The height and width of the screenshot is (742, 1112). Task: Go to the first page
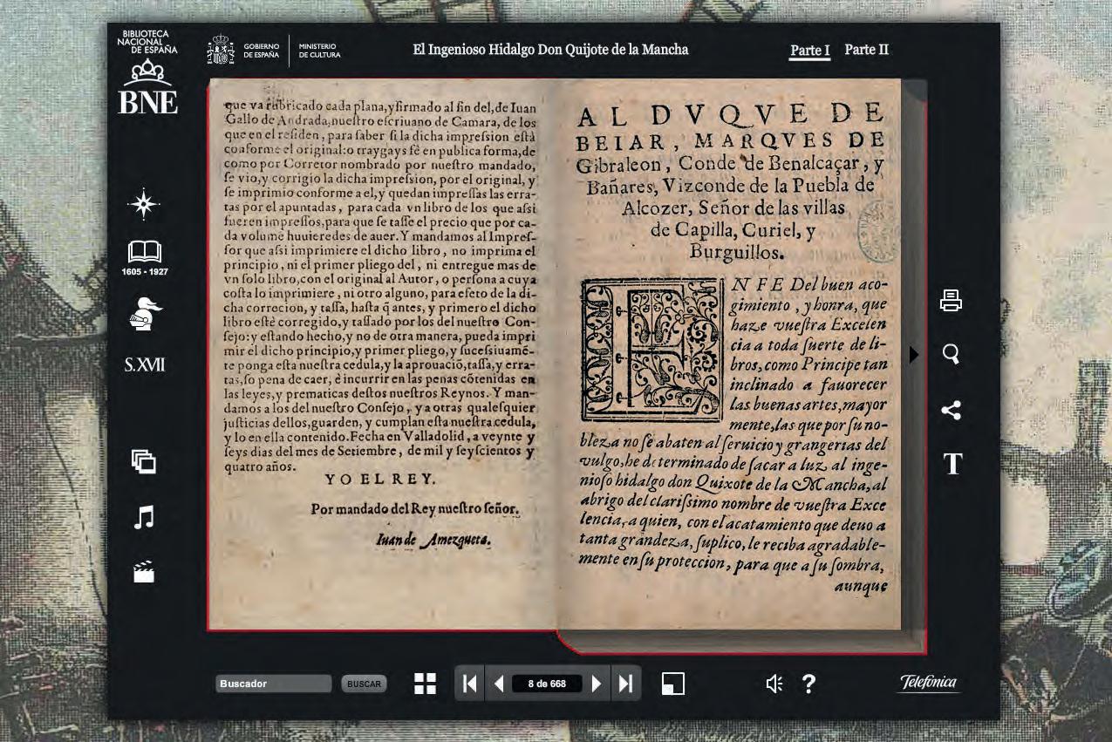tap(470, 684)
